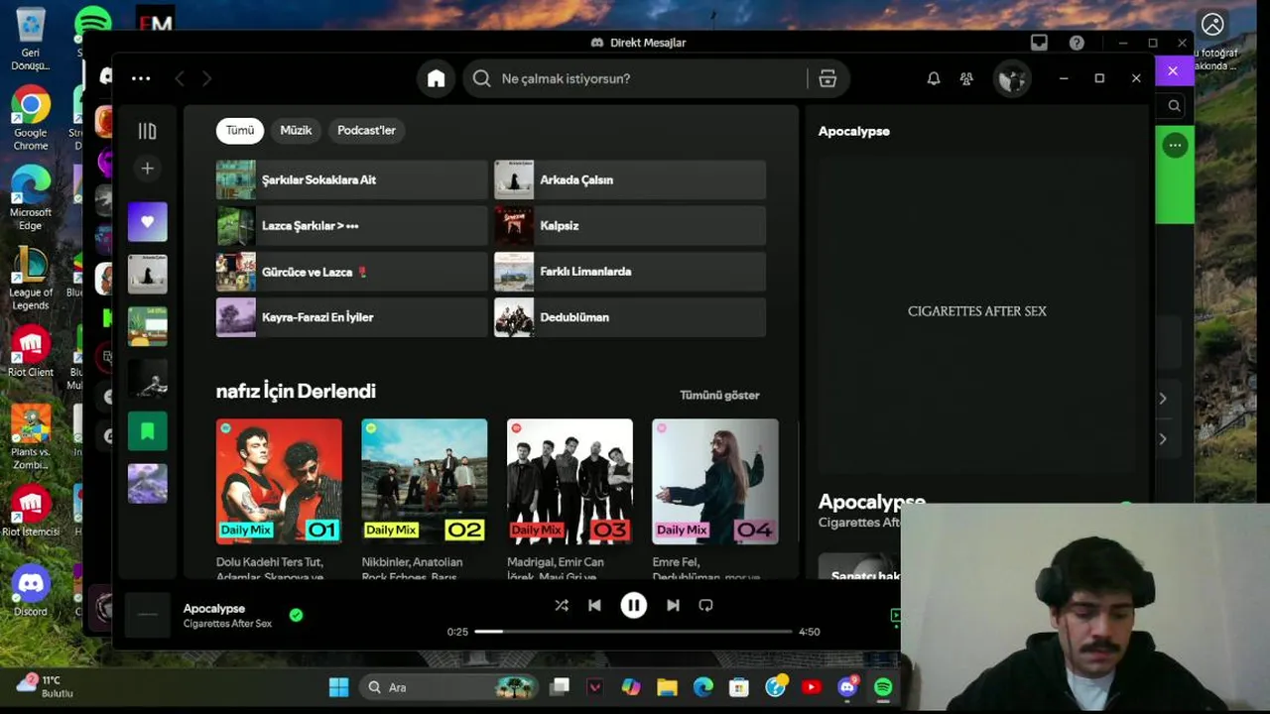
Task: Open Recycle Bin (Geri Dönüşüm) icon
Action: pyautogui.click(x=31, y=40)
